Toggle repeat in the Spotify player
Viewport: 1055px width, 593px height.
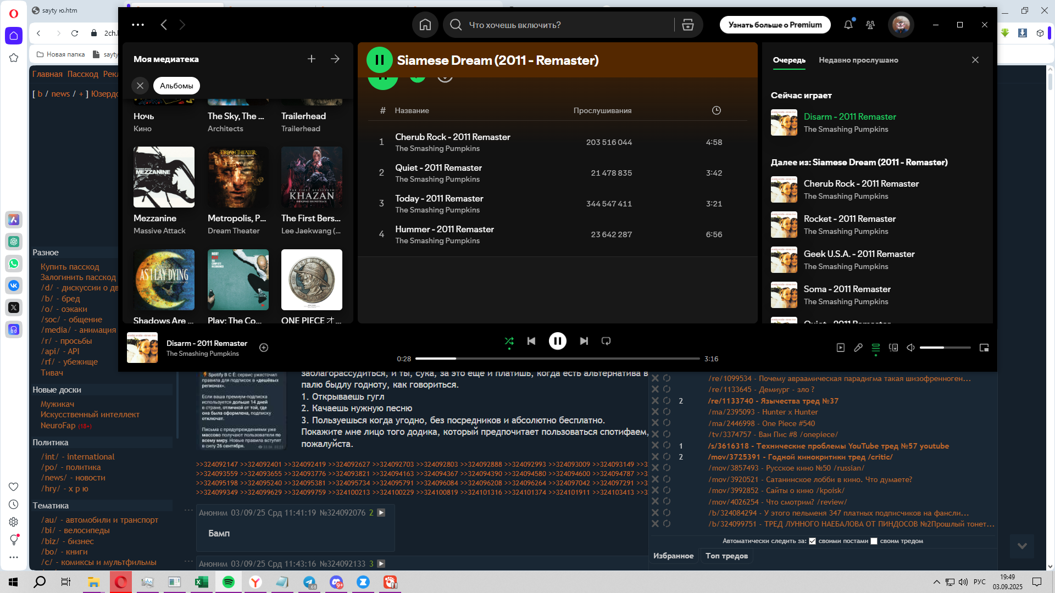click(x=606, y=341)
